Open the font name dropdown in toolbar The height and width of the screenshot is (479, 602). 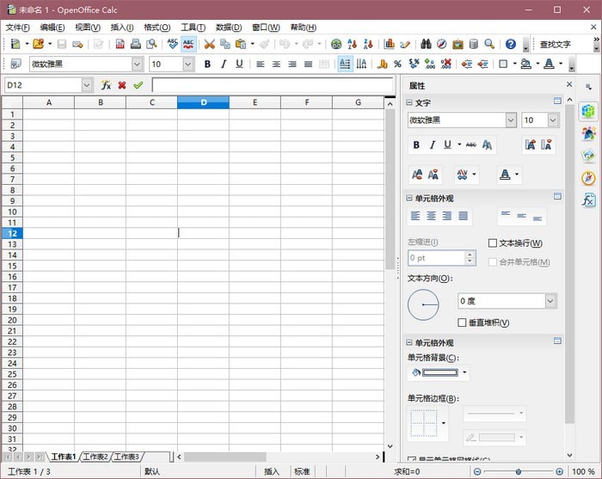(x=137, y=64)
